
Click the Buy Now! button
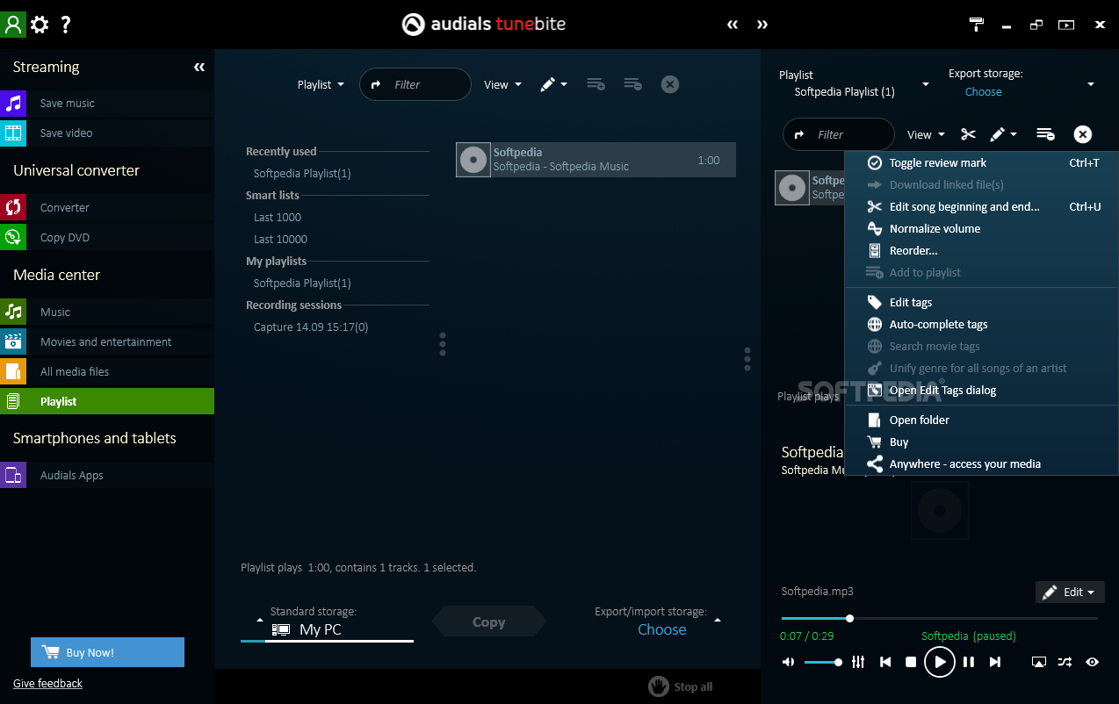107,652
